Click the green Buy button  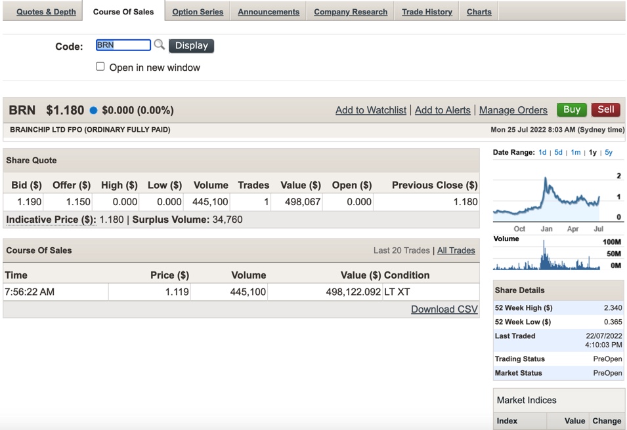pyautogui.click(x=571, y=109)
